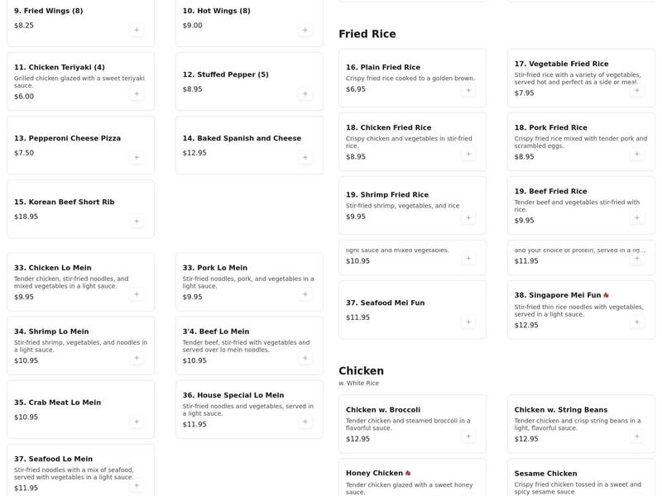662x496 pixels.
Task: Add Shrimp Fried Rice to order
Action: (x=470, y=217)
